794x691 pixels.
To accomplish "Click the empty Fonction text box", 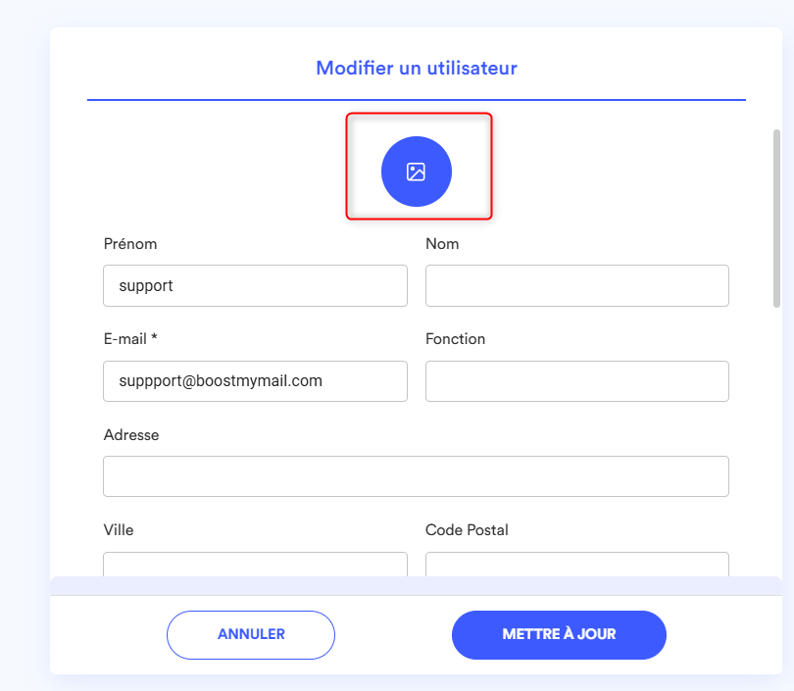I will [577, 381].
